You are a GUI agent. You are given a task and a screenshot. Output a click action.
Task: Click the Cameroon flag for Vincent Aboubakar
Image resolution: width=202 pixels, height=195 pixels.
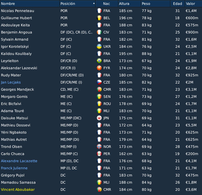99,189
